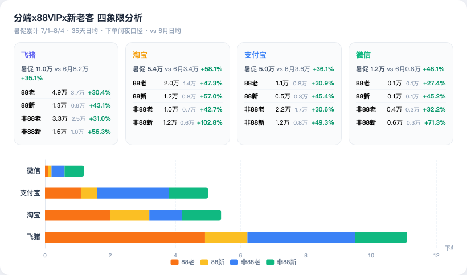Click the 暑促 1.2万 vs 6月0.8万 summary

click(x=388, y=69)
